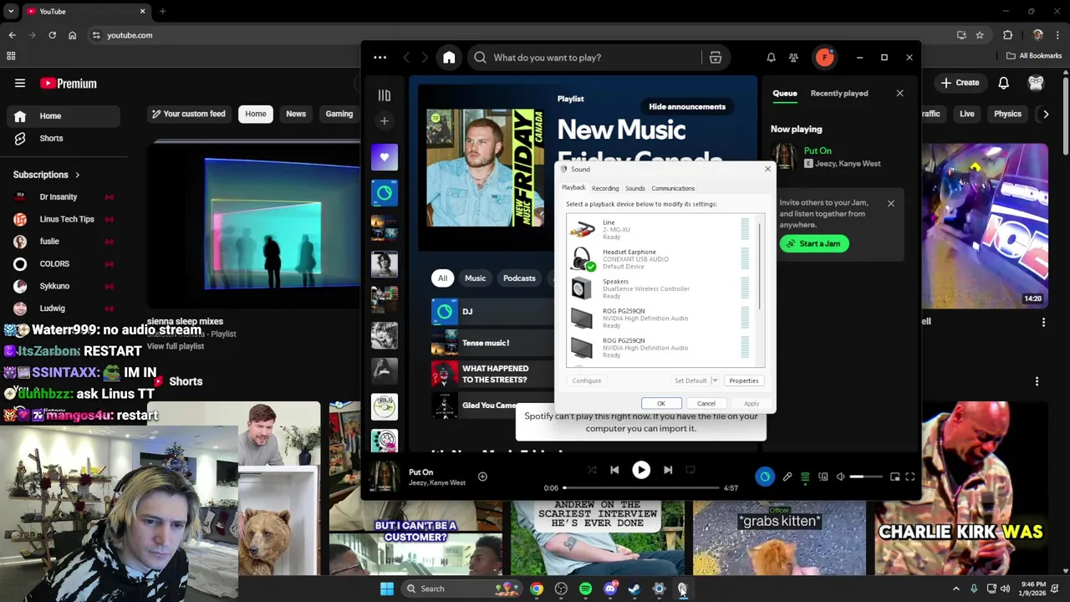The image size is (1070, 602).
Task: Open Spotify friend activity icon
Action: pos(793,58)
